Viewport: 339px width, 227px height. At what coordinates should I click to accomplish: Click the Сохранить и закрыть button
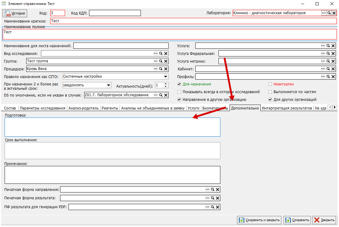[x=259, y=220]
